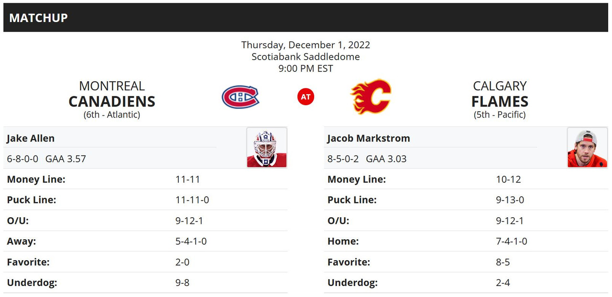Click the MATCHUP header bar

[x=306, y=18]
